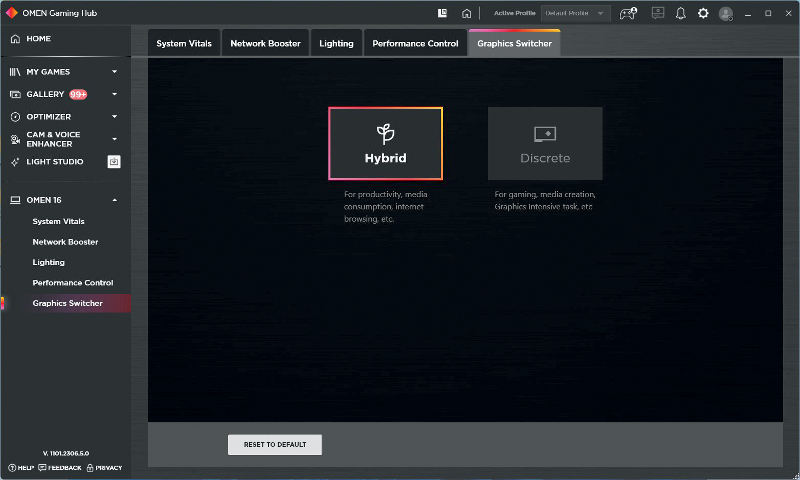Select the Discrete graphics mode
Viewport: 800px width, 480px height.
pos(545,143)
